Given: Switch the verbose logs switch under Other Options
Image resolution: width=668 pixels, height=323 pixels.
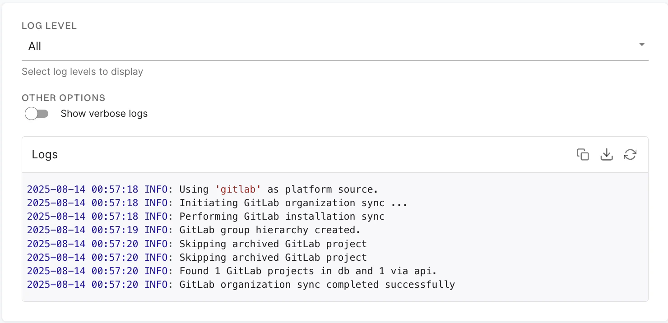Looking at the screenshot, I should [x=37, y=113].
